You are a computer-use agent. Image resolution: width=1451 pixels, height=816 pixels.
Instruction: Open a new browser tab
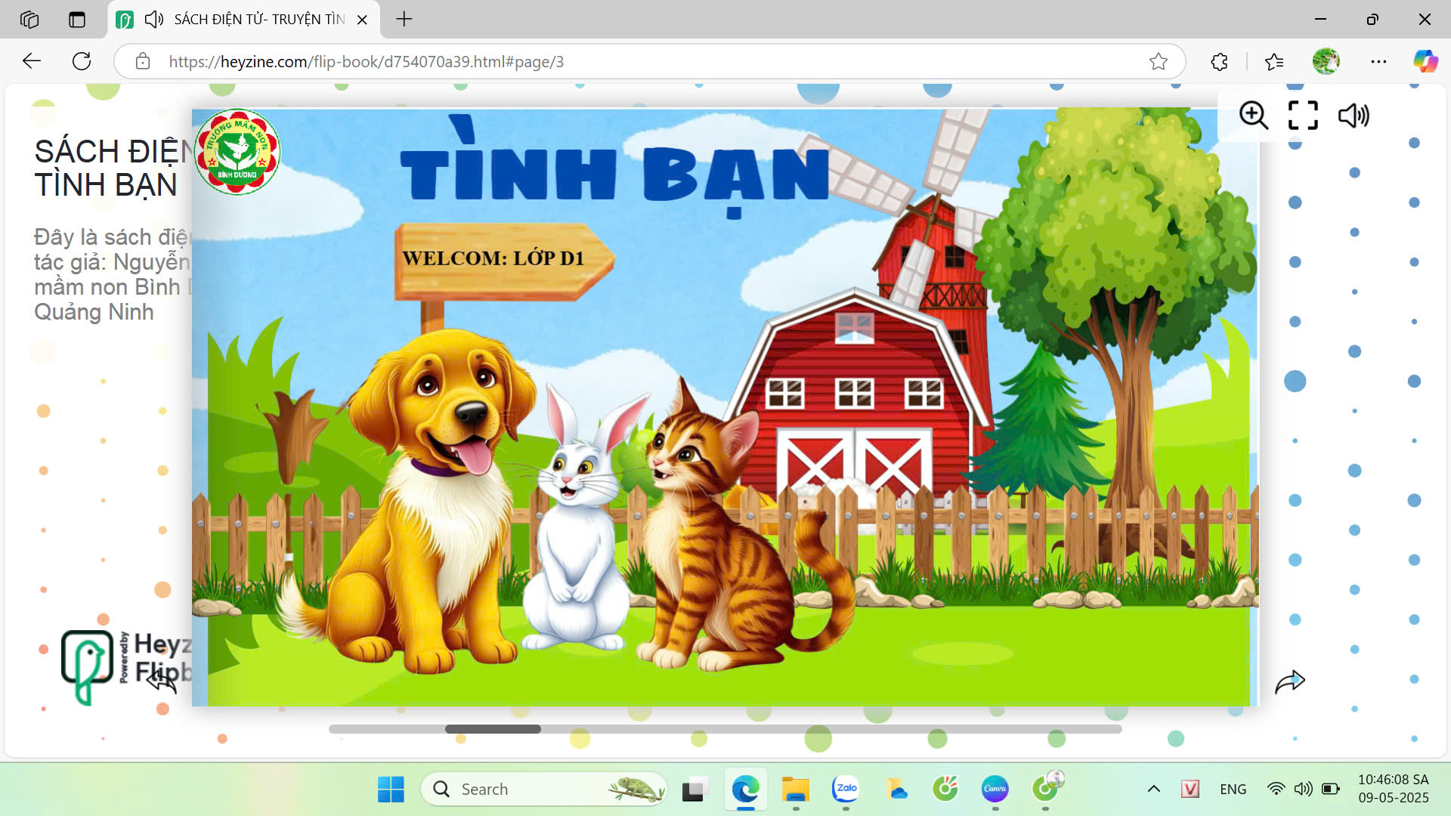(x=404, y=20)
